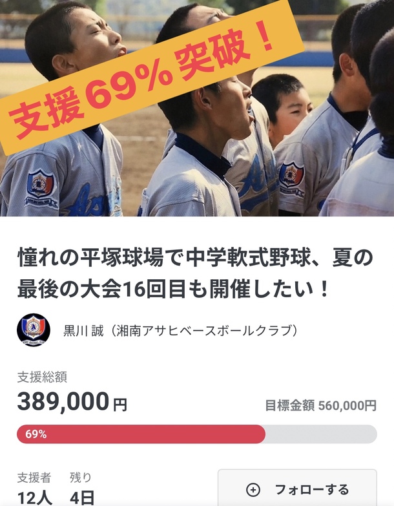Click the second title line 最後の大会16回目も開催したい
The height and width of the screenshot is (506, 394).
click(173, 289)
